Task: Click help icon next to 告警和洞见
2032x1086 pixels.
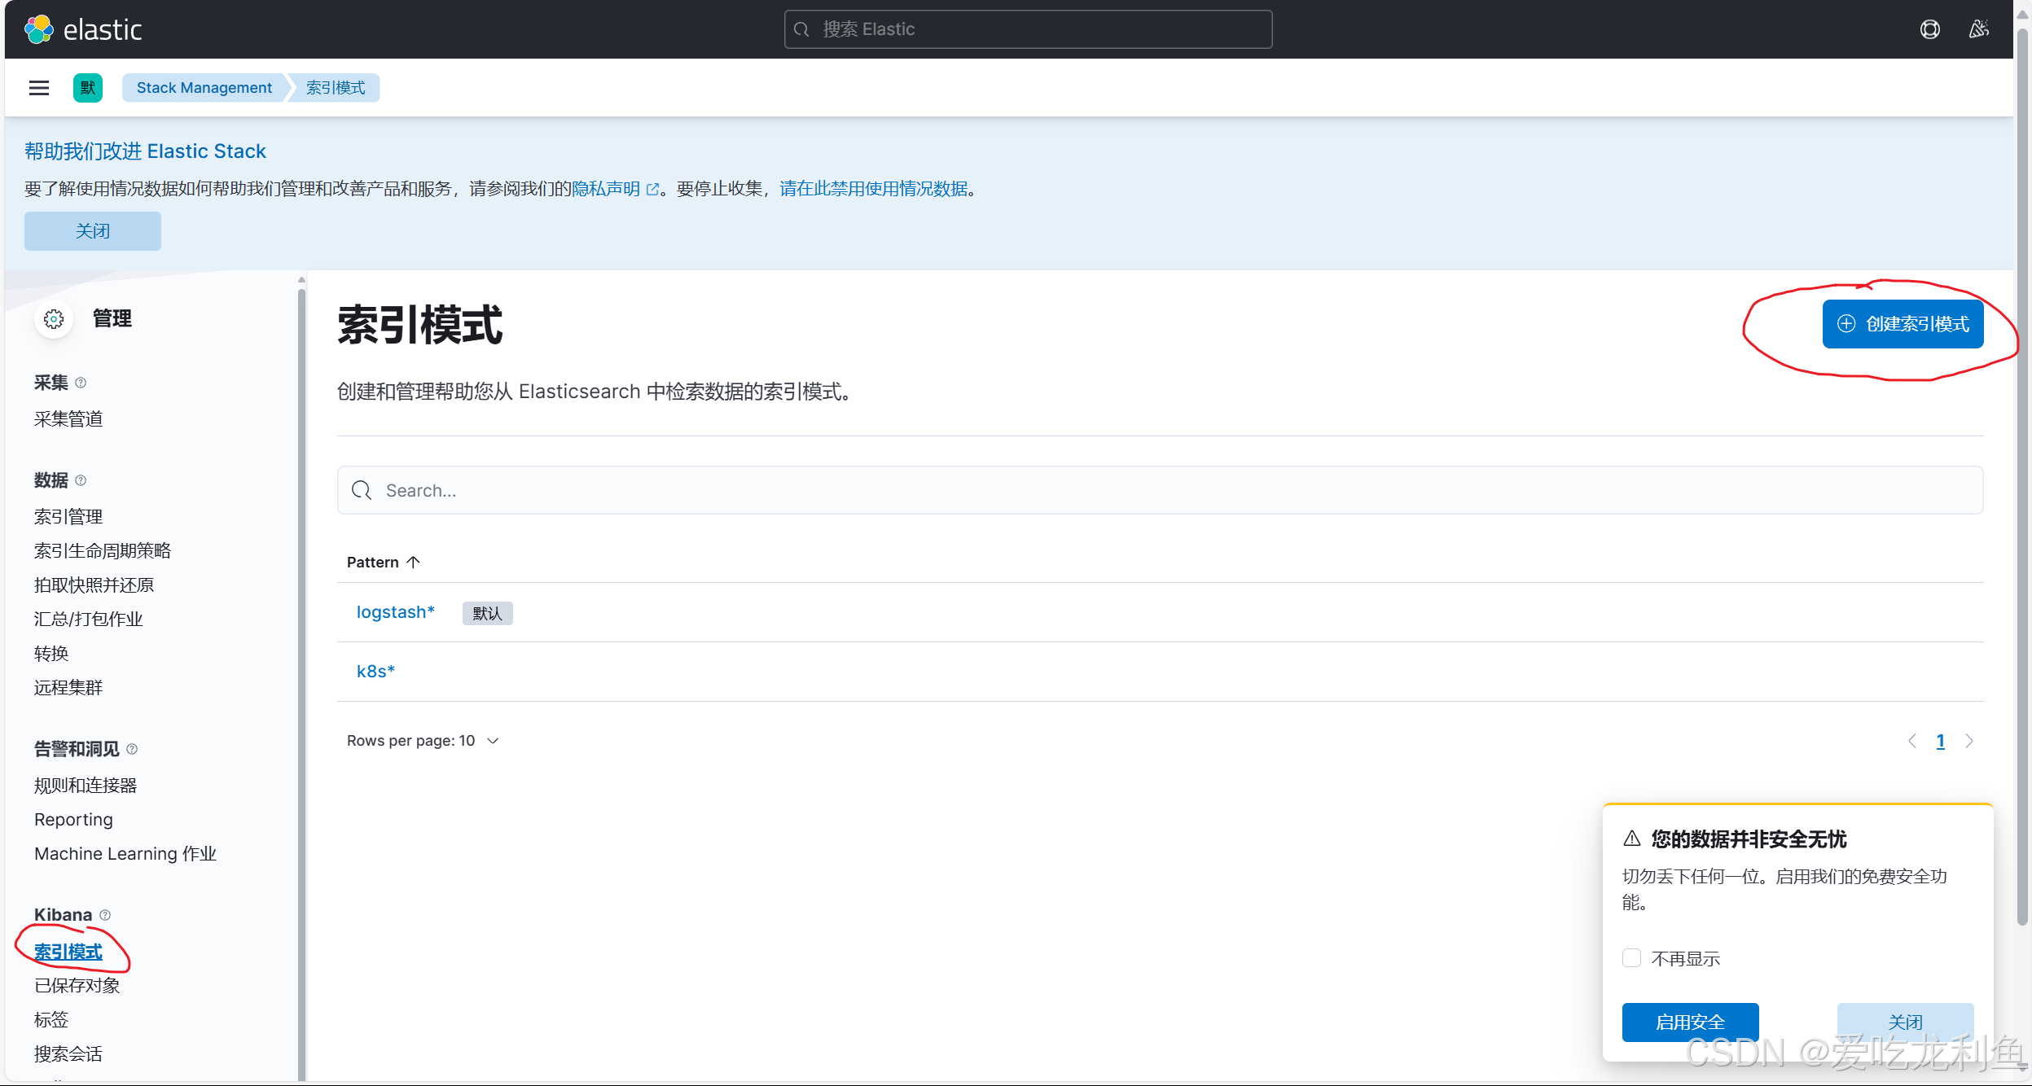Action: click(x=132, y=749)
